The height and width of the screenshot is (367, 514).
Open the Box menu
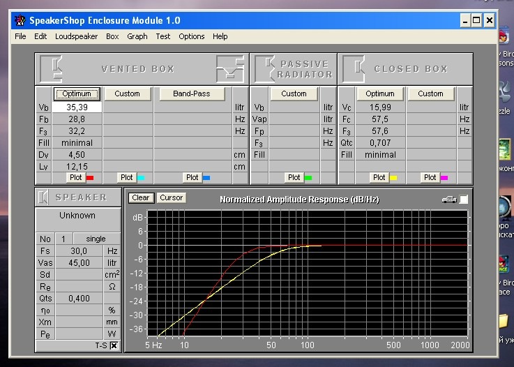point(112,36)
